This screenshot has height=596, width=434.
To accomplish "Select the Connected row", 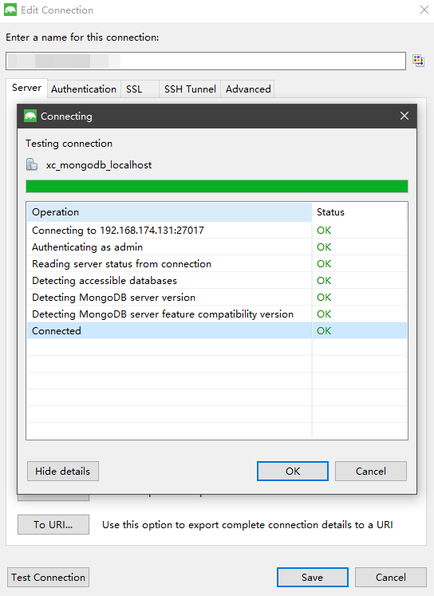I will click(x=217, y=330).
